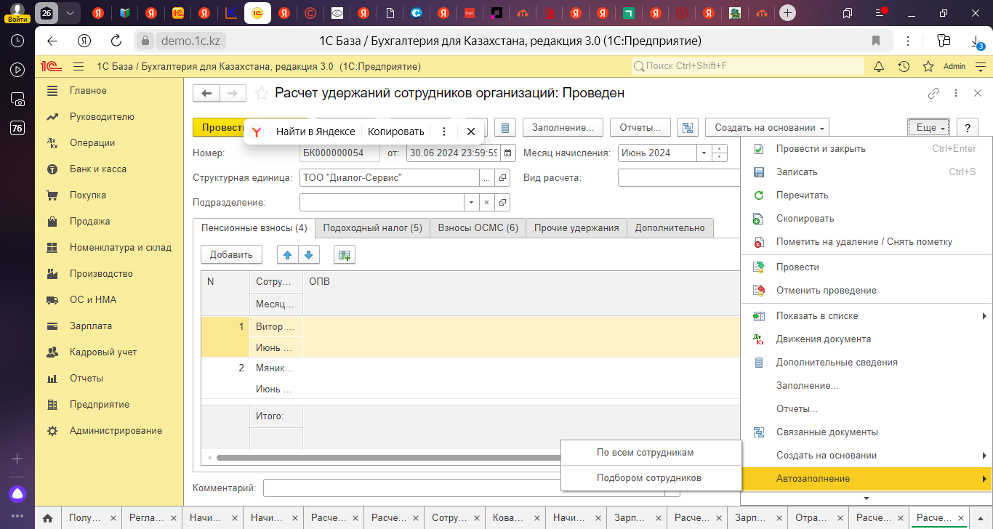
Task: Switch to the Подоходный налог tab
Action: (372, 227)
